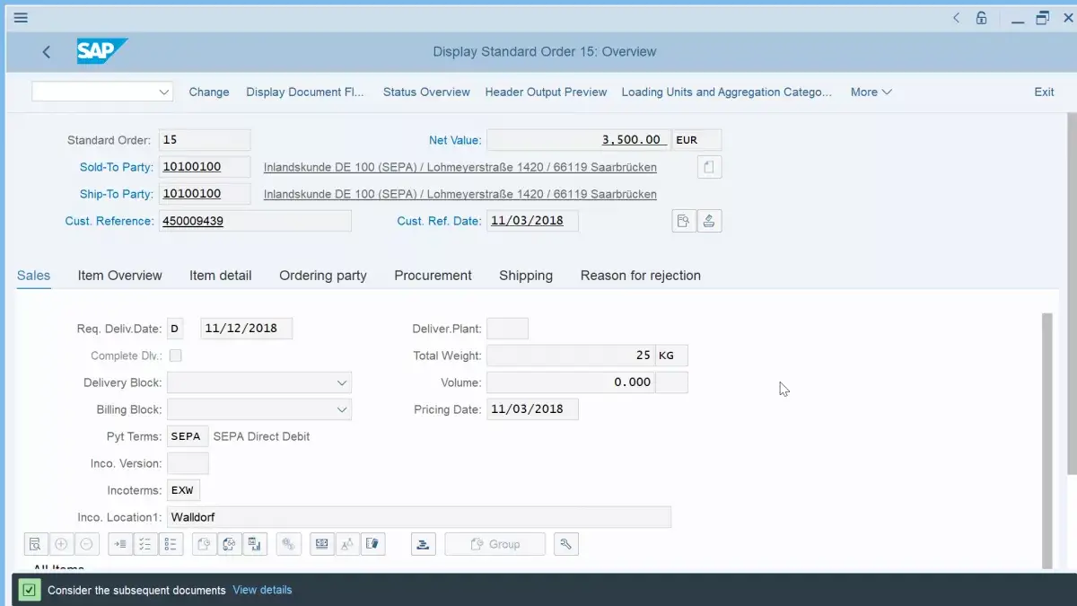
Task: Click the greyed plus circle icon in item toolbar
Action: point(61,544)
